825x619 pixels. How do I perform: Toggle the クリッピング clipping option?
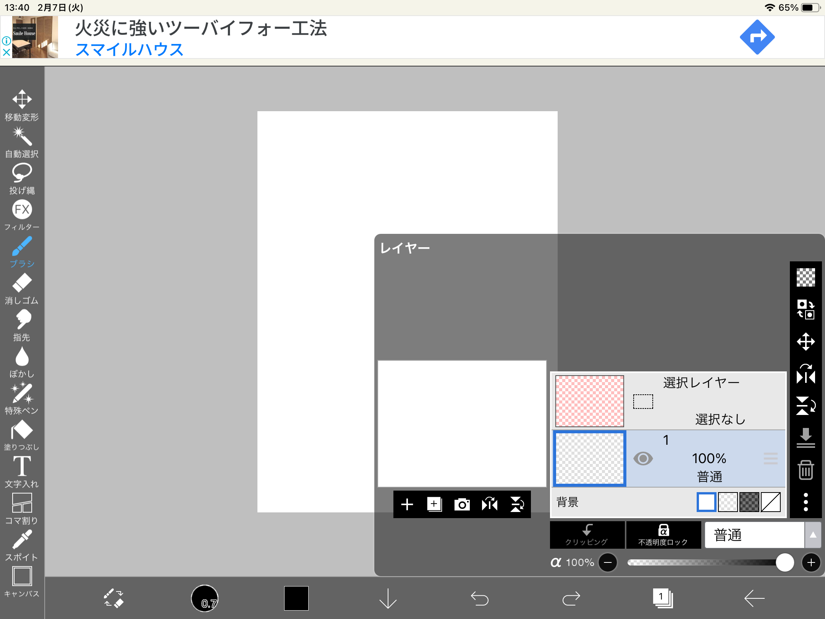click(x=587, y=535)
